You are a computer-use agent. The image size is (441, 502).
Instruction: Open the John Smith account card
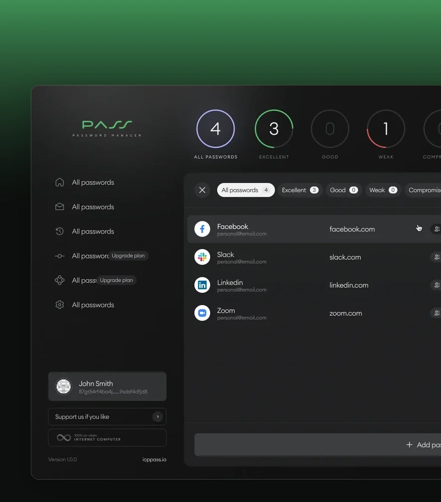point(107,386)
